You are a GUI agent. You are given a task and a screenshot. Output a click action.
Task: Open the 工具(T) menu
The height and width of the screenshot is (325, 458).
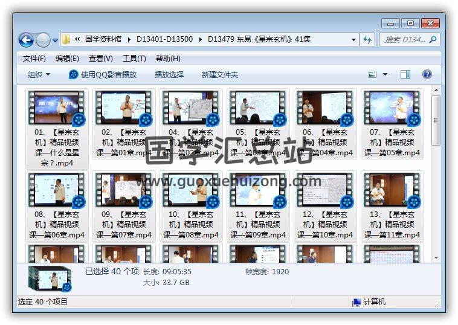tap(134, 59)
